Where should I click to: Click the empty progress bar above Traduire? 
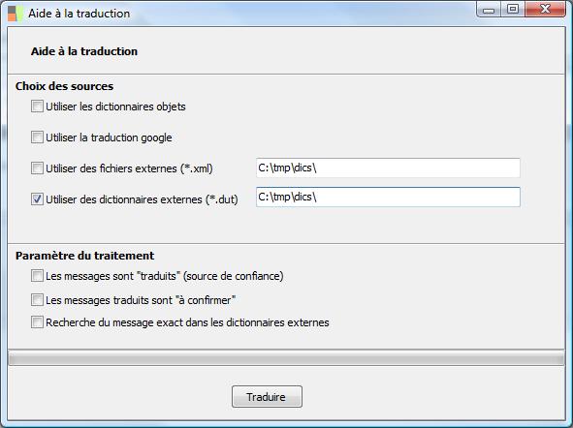point(286,358)
